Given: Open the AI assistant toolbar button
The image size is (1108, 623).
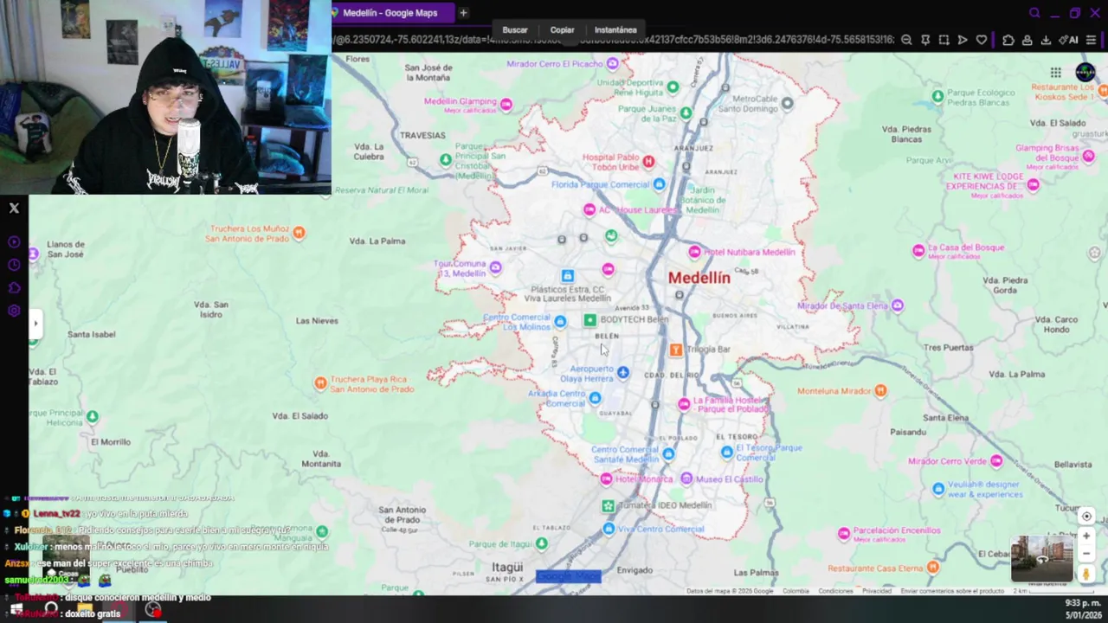Looking at the screenshot, I should point(1069,40).
